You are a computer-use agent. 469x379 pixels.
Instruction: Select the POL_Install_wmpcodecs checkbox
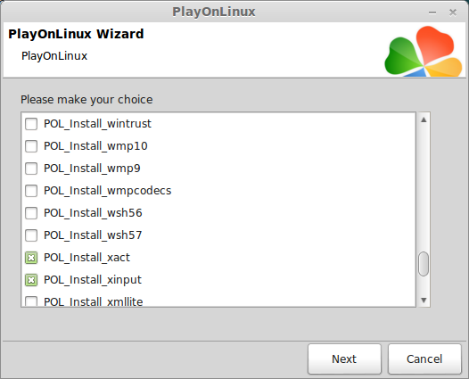(x=31, y=191)
